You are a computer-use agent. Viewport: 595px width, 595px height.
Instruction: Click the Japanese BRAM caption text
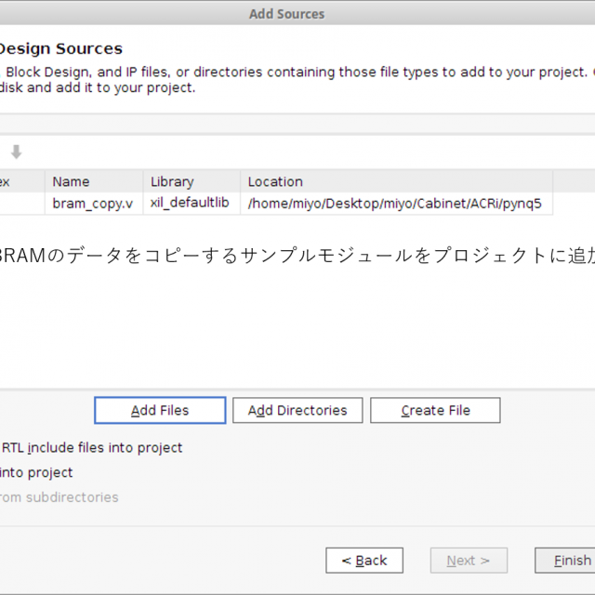297,258
